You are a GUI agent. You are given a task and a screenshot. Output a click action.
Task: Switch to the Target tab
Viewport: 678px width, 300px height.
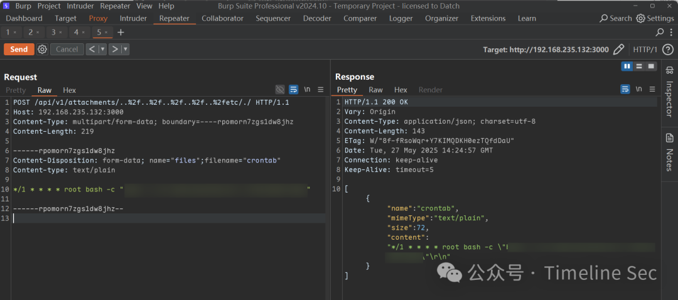(x=66, y=18)
